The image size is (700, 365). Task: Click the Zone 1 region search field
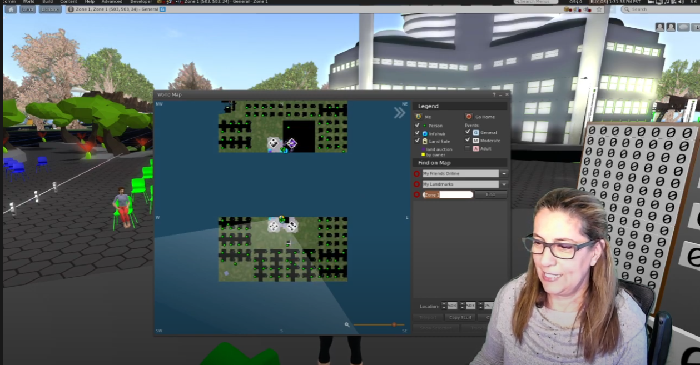point(448,195)
